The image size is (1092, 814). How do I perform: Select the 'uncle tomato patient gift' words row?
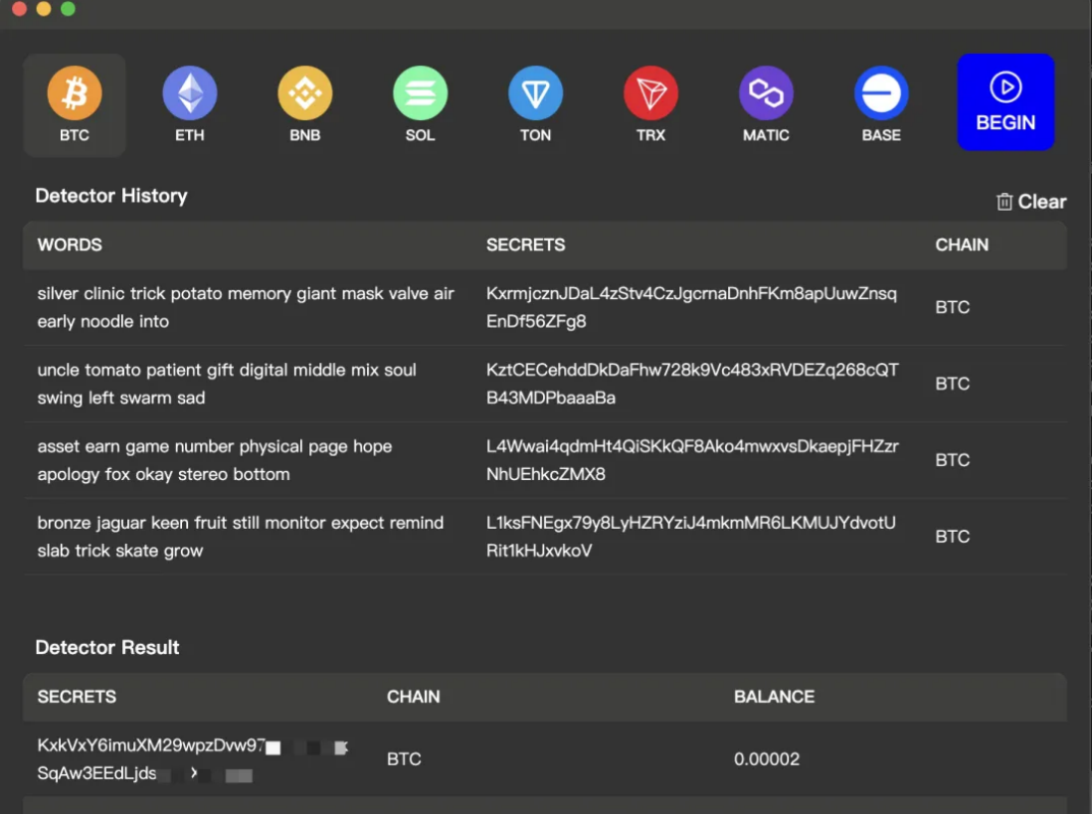coord(227,384)
